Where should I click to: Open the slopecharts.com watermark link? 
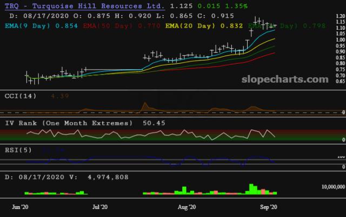tap(283, 79)
